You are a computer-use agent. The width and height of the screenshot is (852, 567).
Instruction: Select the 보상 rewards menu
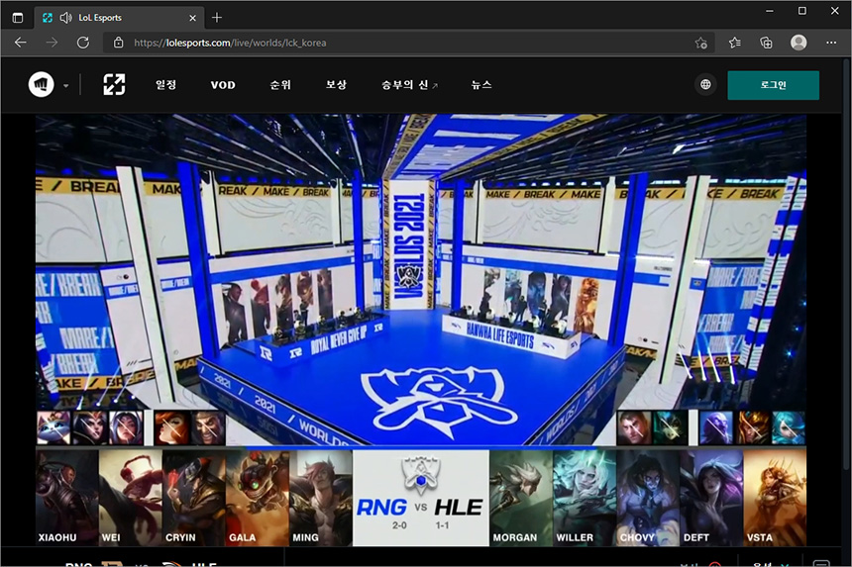(x=336, y=85)
